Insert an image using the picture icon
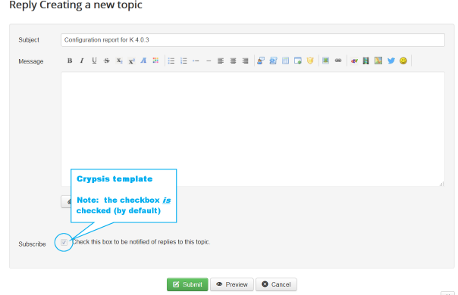Image resolution: width=458 pixels, height=295 pixels. click(326, 61)
